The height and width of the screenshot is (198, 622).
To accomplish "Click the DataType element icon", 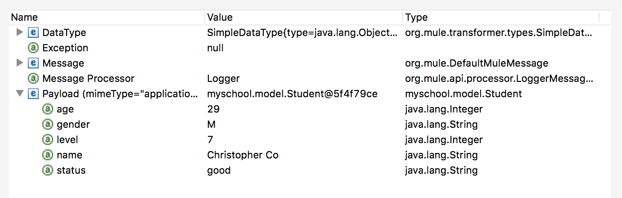I will 33,32.
